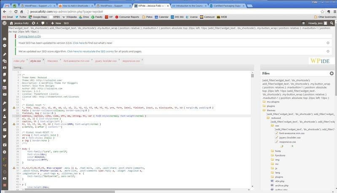Dismiss the Yoast SEO update notice

pyautogui.click(x=328, y=43)
